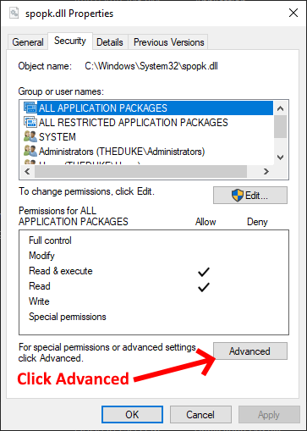Click the right arrow of horizontal scrollbar

pos(266,171)
